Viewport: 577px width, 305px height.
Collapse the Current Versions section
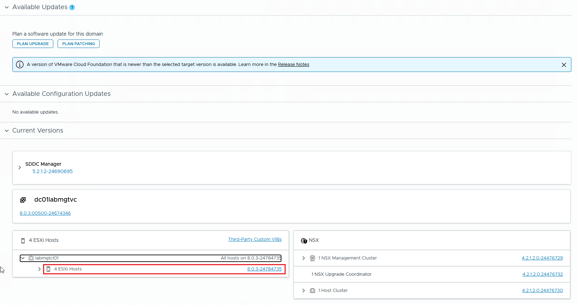click(7, 131)
